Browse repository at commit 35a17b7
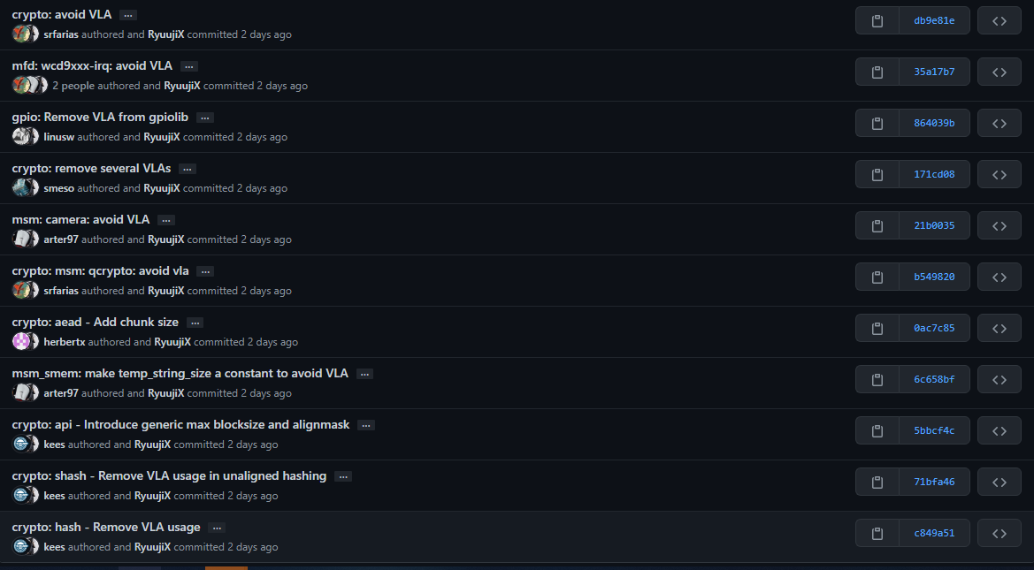The height and width of the screenshot is (570, 1034). (999, 72)
